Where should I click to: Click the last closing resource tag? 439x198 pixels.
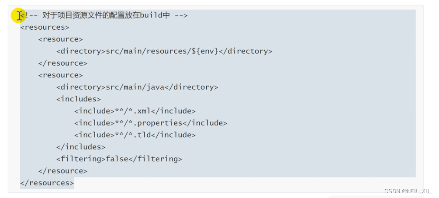[x=63, y=171]
